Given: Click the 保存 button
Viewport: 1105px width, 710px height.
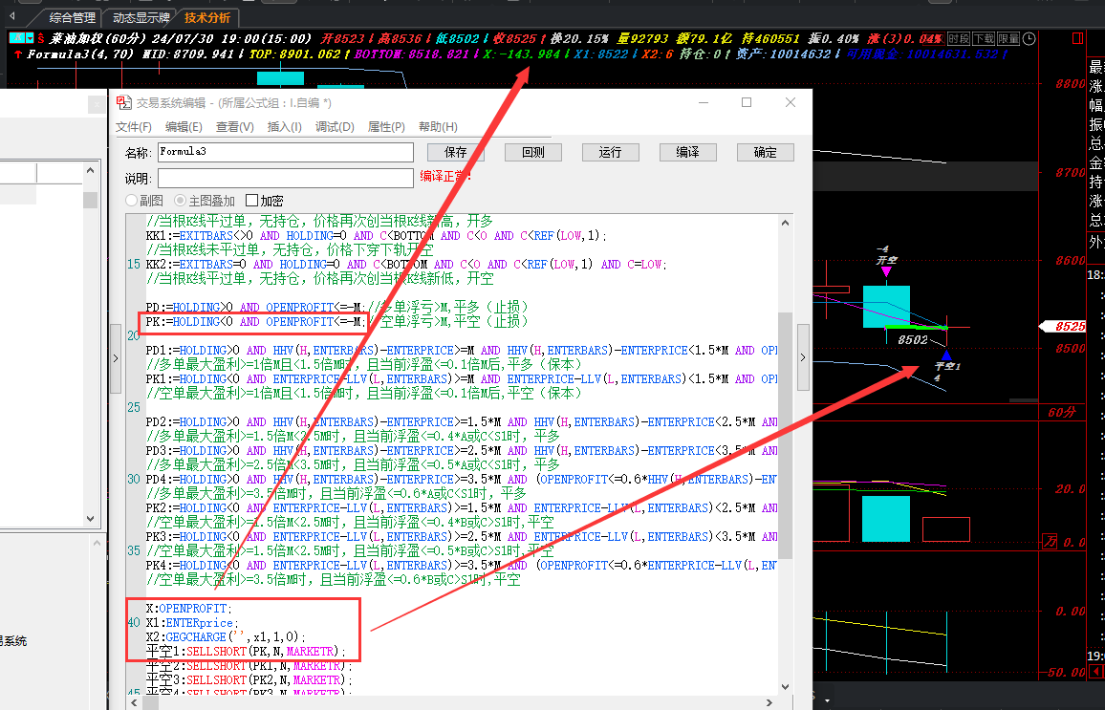Looking at the screenshot, I should pos(456,152).
